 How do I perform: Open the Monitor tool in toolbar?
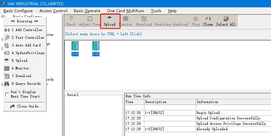(x=125, y=21)
